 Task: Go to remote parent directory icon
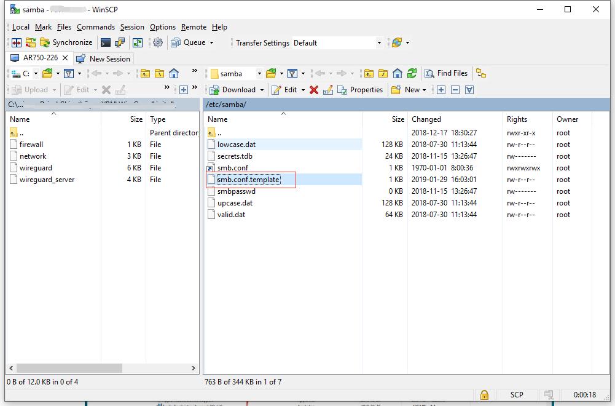(x=369, y=73)
